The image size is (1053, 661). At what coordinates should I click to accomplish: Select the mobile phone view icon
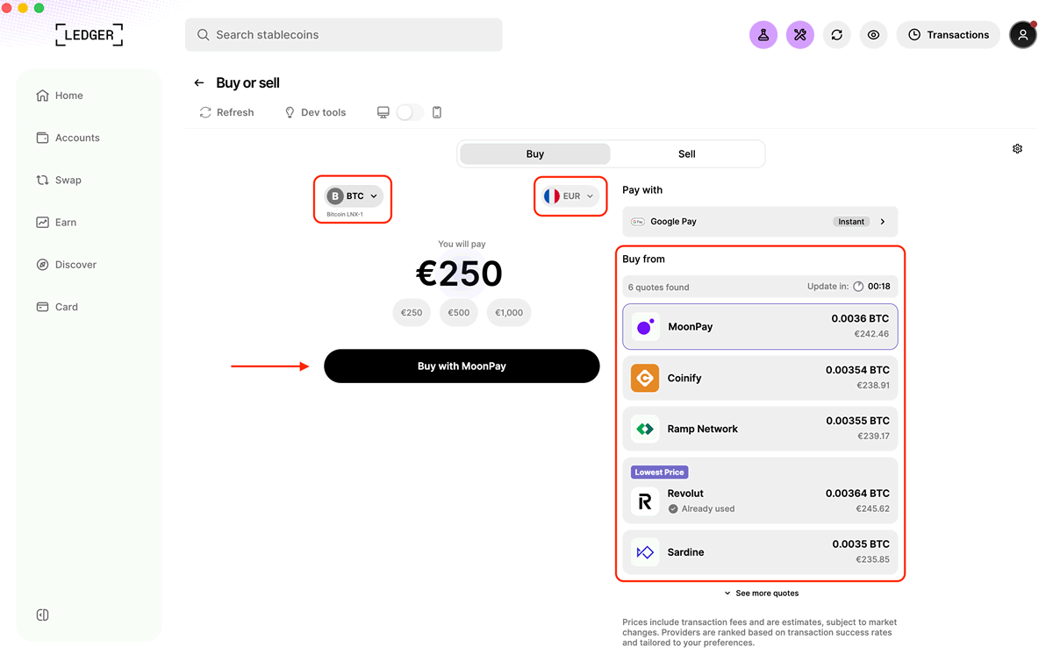437,112
